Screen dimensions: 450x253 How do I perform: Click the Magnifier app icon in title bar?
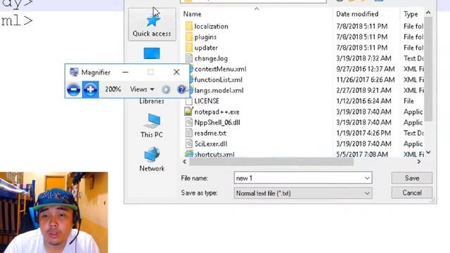pyautogui.click(x=74, y=72)
